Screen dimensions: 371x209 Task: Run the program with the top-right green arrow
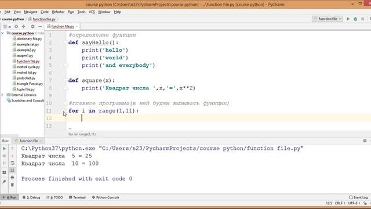[348, 19]
